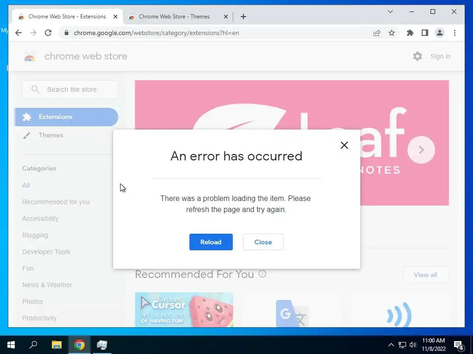Open the Extensions puzzle icon in toolbar
The width and height of the screenshot is (473, 354).
coord(410,33)
